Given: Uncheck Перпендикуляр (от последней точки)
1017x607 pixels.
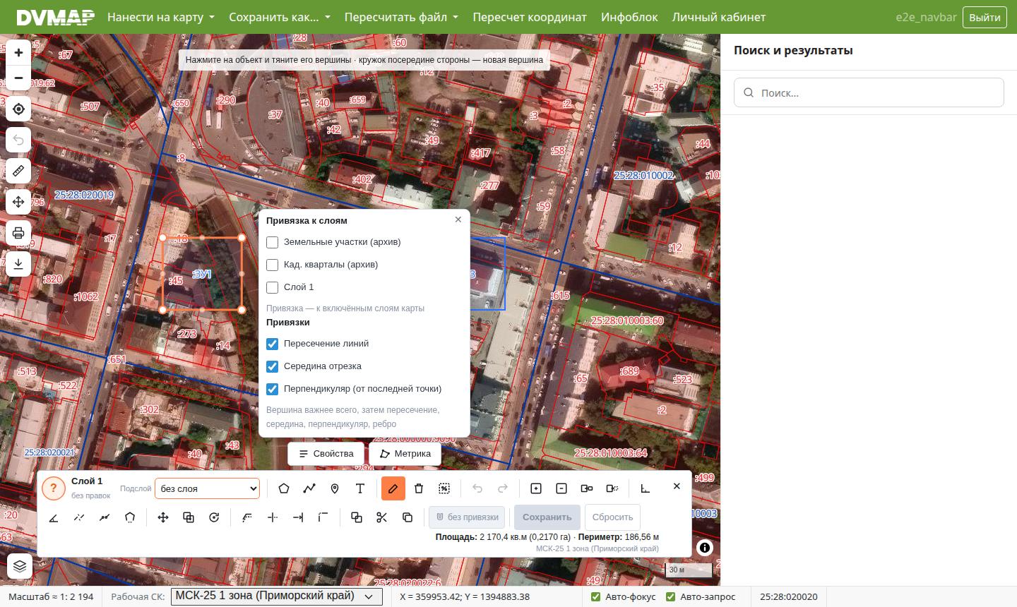Looking at the screenshot, I should (273, 389).
